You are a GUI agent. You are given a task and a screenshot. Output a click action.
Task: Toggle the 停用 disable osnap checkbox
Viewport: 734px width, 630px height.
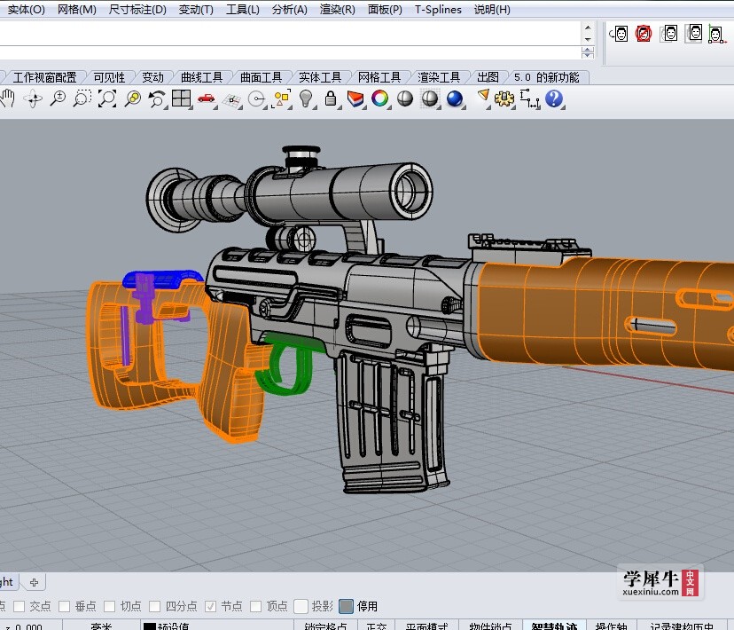point(346,607)
